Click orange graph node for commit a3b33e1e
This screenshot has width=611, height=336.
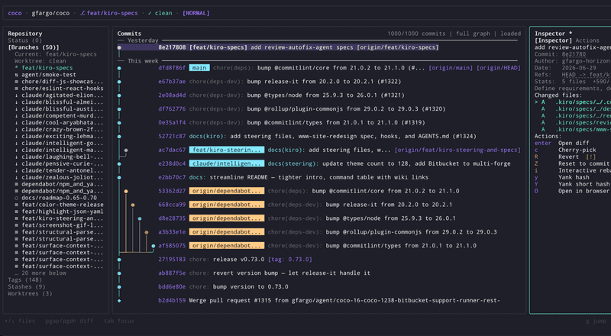147,232
